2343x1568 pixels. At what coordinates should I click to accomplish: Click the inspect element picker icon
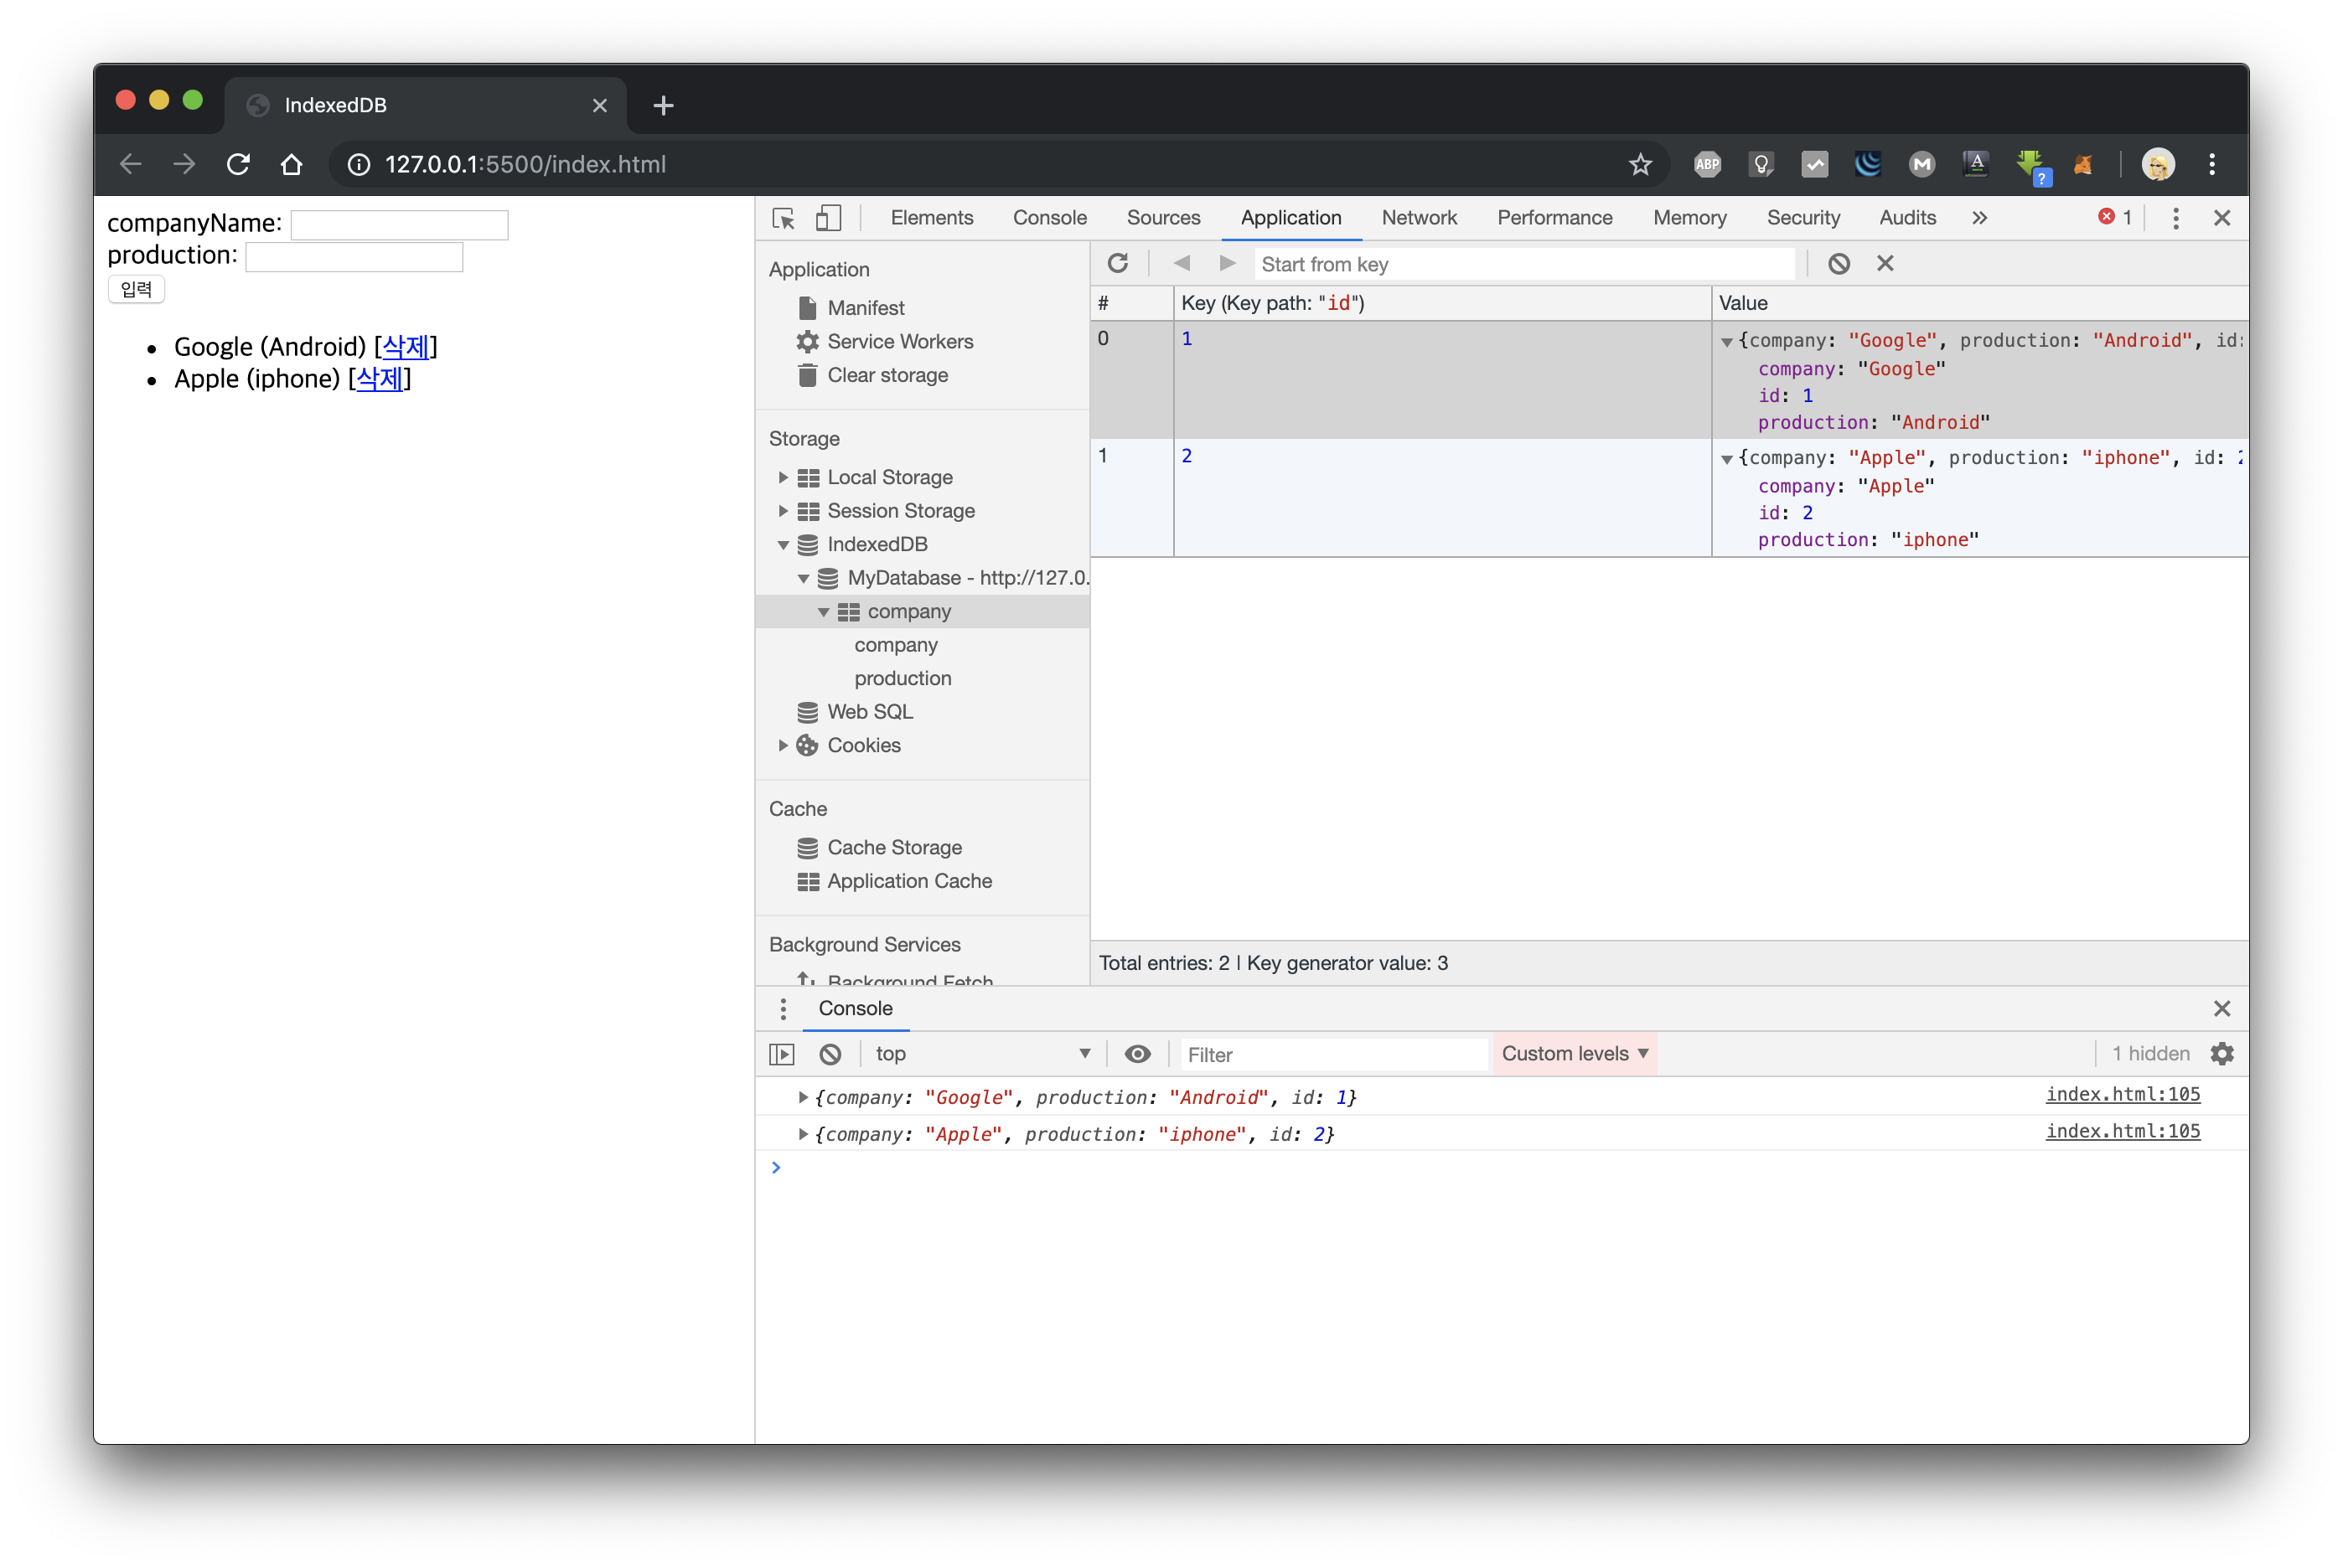[784, 218]
